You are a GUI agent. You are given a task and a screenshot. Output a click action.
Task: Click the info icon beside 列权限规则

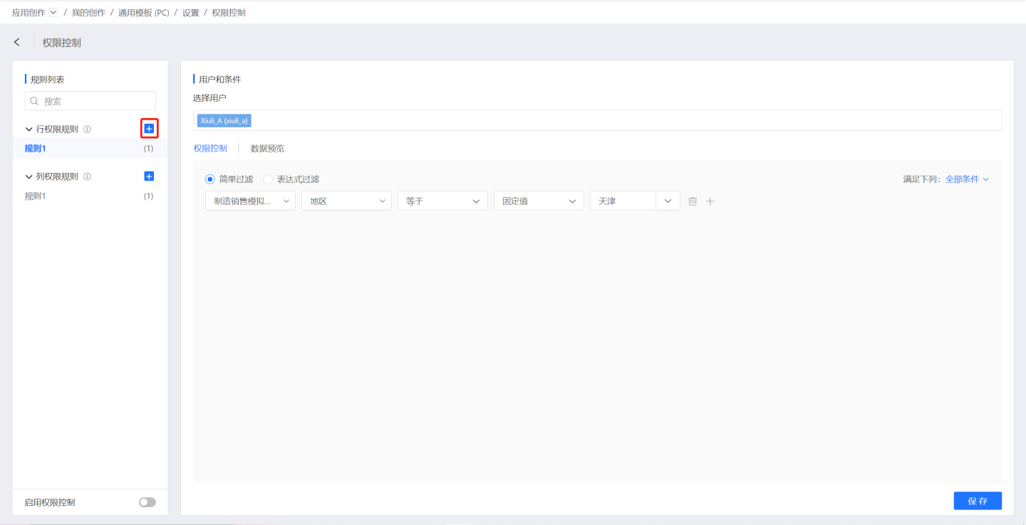point(87,176)
